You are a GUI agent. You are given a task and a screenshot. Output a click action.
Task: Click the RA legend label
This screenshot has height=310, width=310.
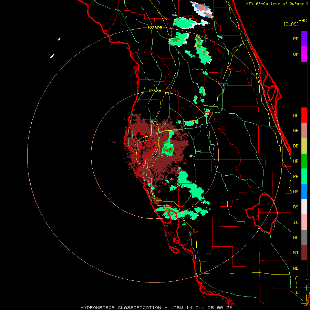(x=296, y=177)
